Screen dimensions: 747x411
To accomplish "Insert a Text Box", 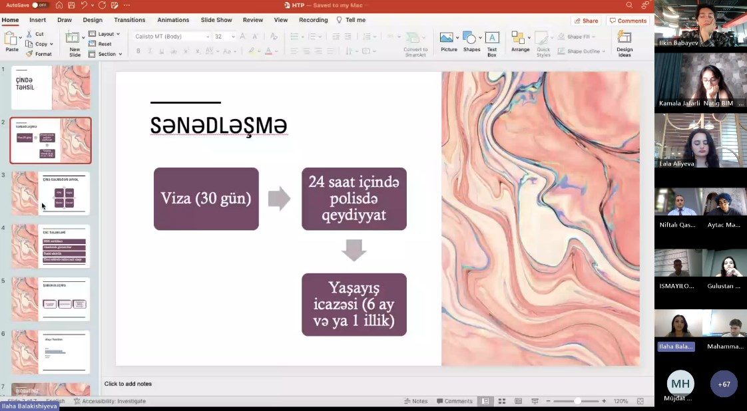I will click(x=492, y=41).
